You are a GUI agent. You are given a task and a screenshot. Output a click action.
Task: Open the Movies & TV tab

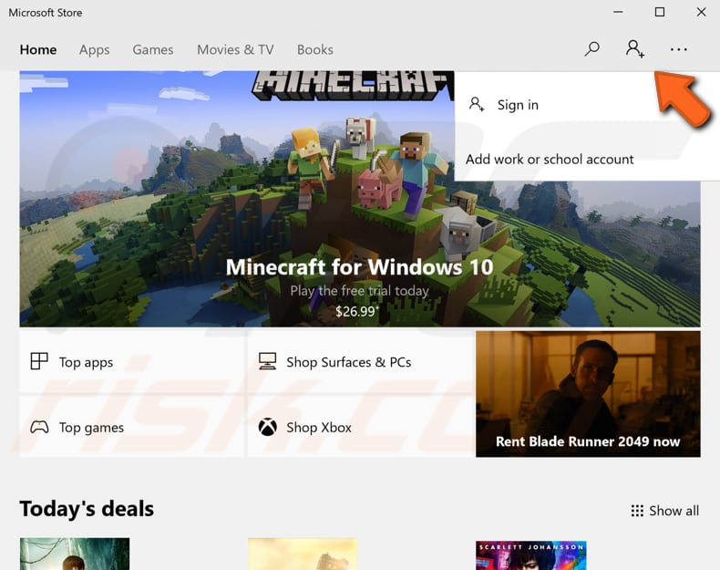pos(235,49)
